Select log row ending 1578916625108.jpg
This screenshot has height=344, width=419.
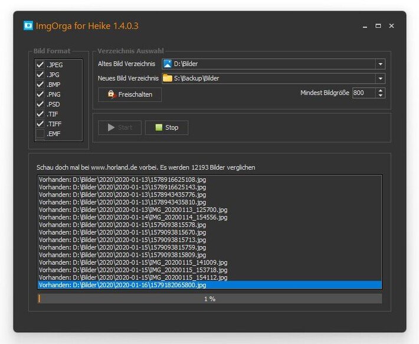209,180
